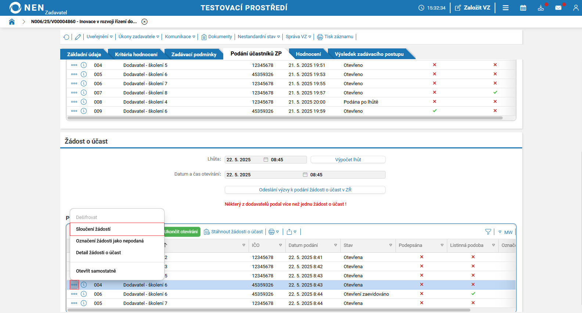
Task: Open row actions for 008 row
Action: (74, 102)
